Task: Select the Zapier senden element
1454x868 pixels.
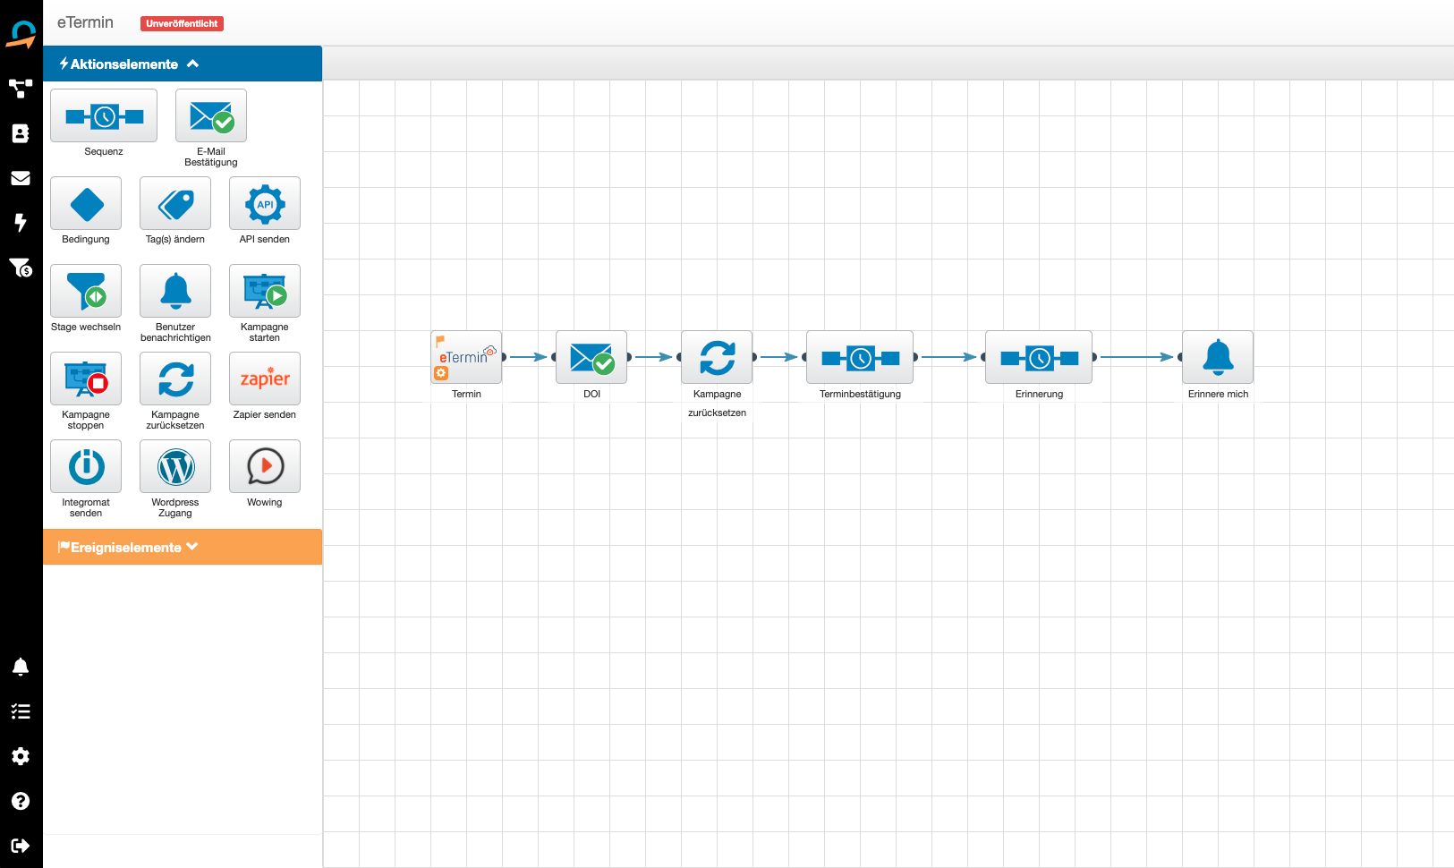Action: click(x=265, y=379)
